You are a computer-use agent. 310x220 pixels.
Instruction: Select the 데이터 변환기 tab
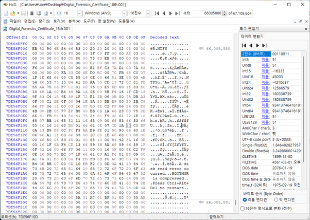point(252,36)
